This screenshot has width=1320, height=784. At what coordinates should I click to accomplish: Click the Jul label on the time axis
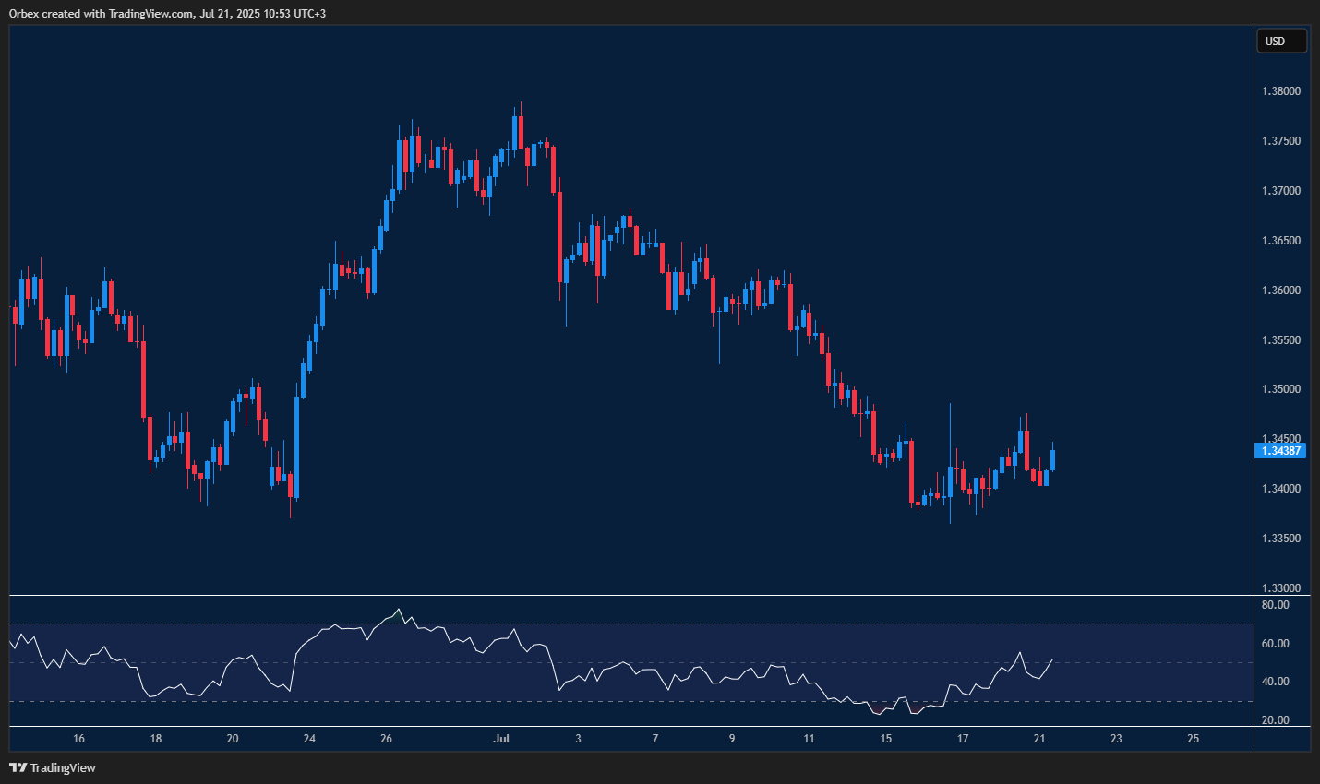coord(502,738)
